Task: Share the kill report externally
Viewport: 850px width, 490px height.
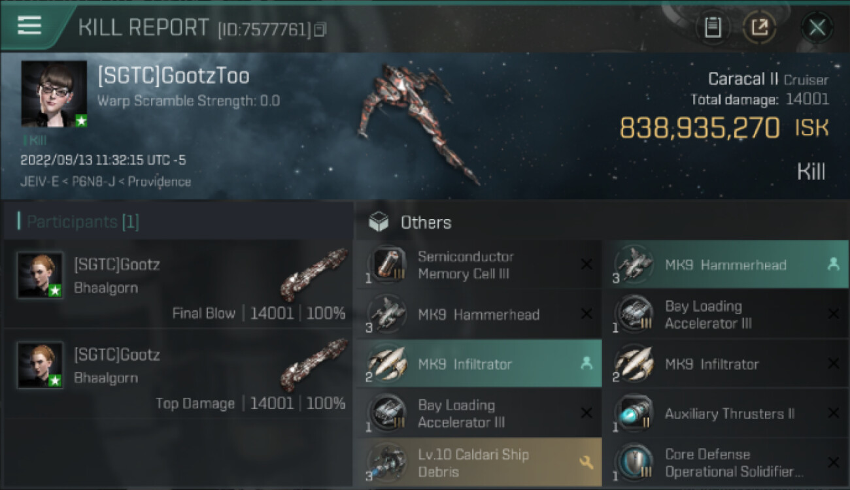Action: click(x=760, y=27)
